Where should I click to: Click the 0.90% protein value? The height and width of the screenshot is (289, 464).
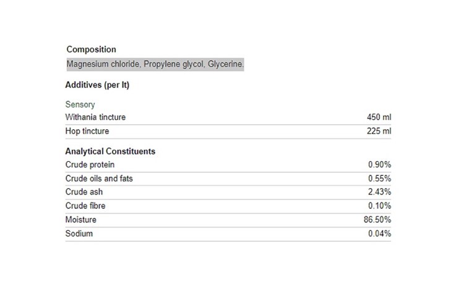(380, 165)
